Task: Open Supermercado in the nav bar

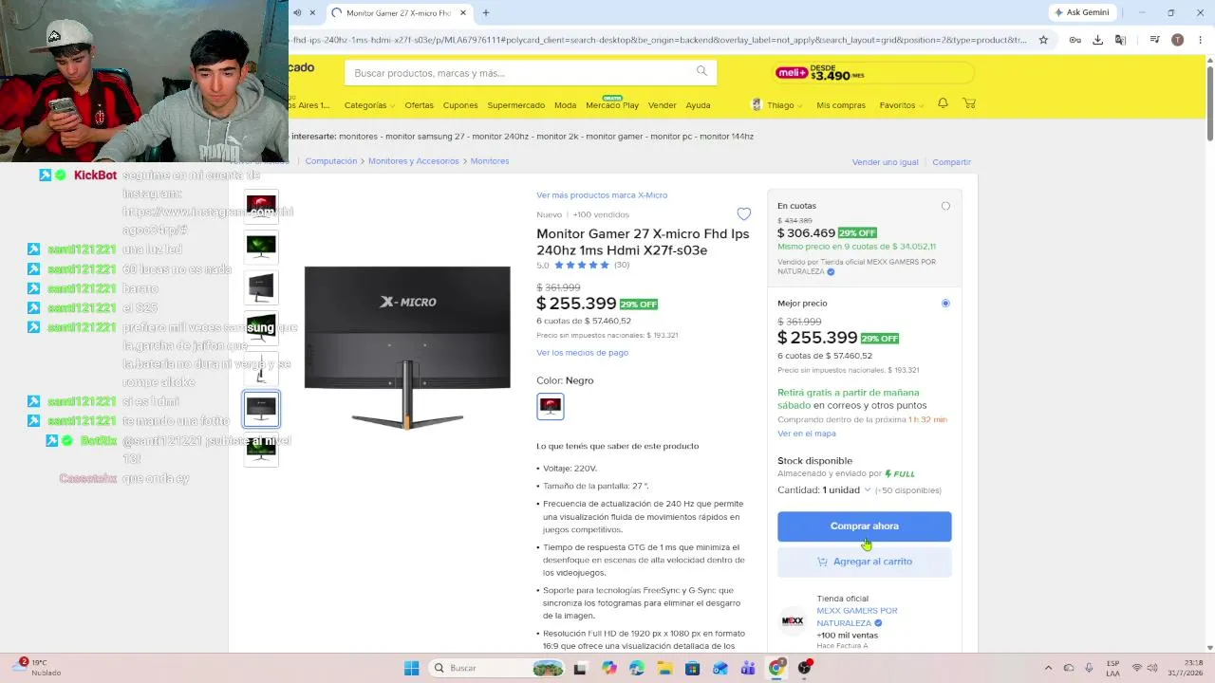Action: (x=516, y=105)
